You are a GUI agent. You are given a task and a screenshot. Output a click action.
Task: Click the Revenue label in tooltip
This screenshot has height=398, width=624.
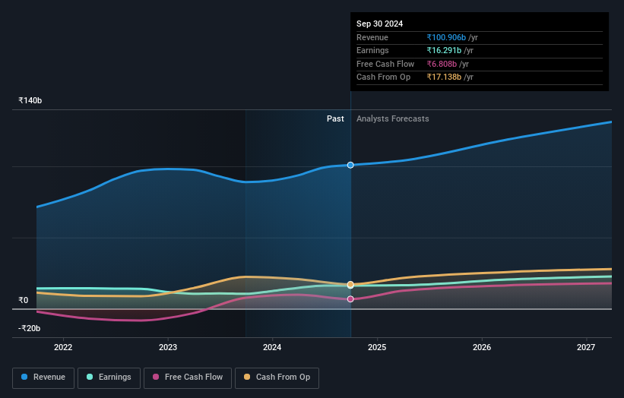pos(372,37)
